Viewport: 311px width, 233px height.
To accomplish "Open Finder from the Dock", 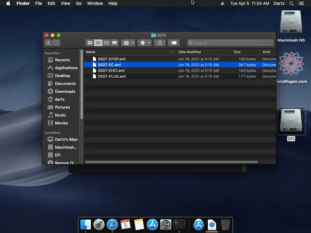I will (x=85, y=225).
